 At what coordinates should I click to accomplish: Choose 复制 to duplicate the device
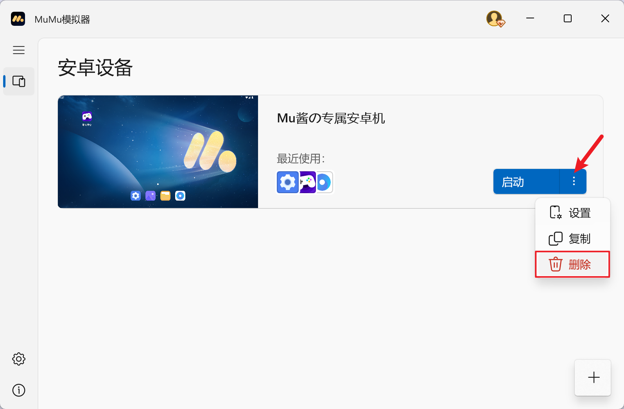point(573,239)
